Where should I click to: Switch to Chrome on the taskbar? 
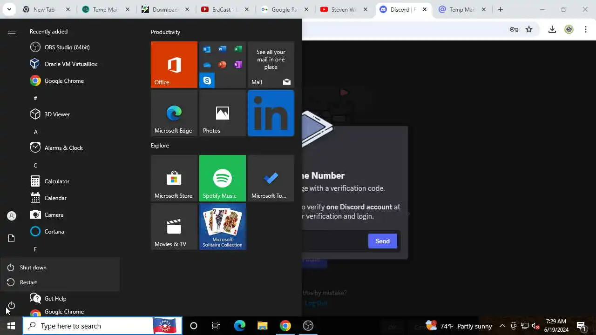tap(285, 326)
